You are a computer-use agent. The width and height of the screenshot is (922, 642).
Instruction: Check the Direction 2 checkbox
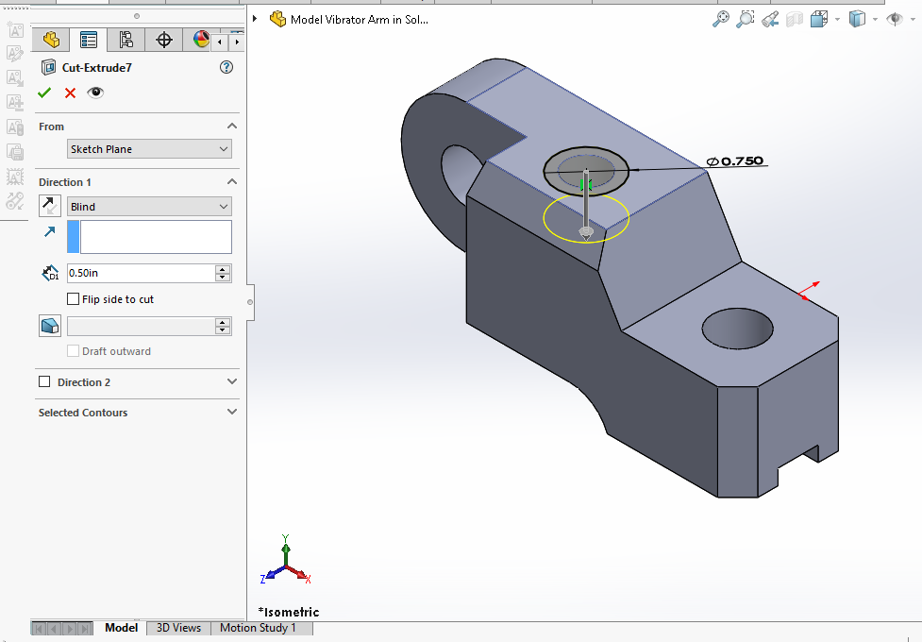(x=44, y=382)
